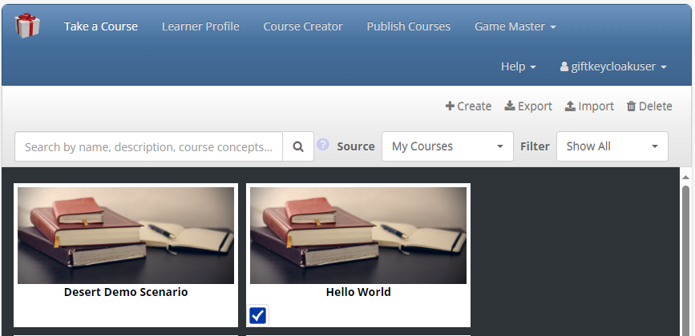This screenshot has width=695, height=336.
Task: Delete the selected course
Action: pos(649,106)
